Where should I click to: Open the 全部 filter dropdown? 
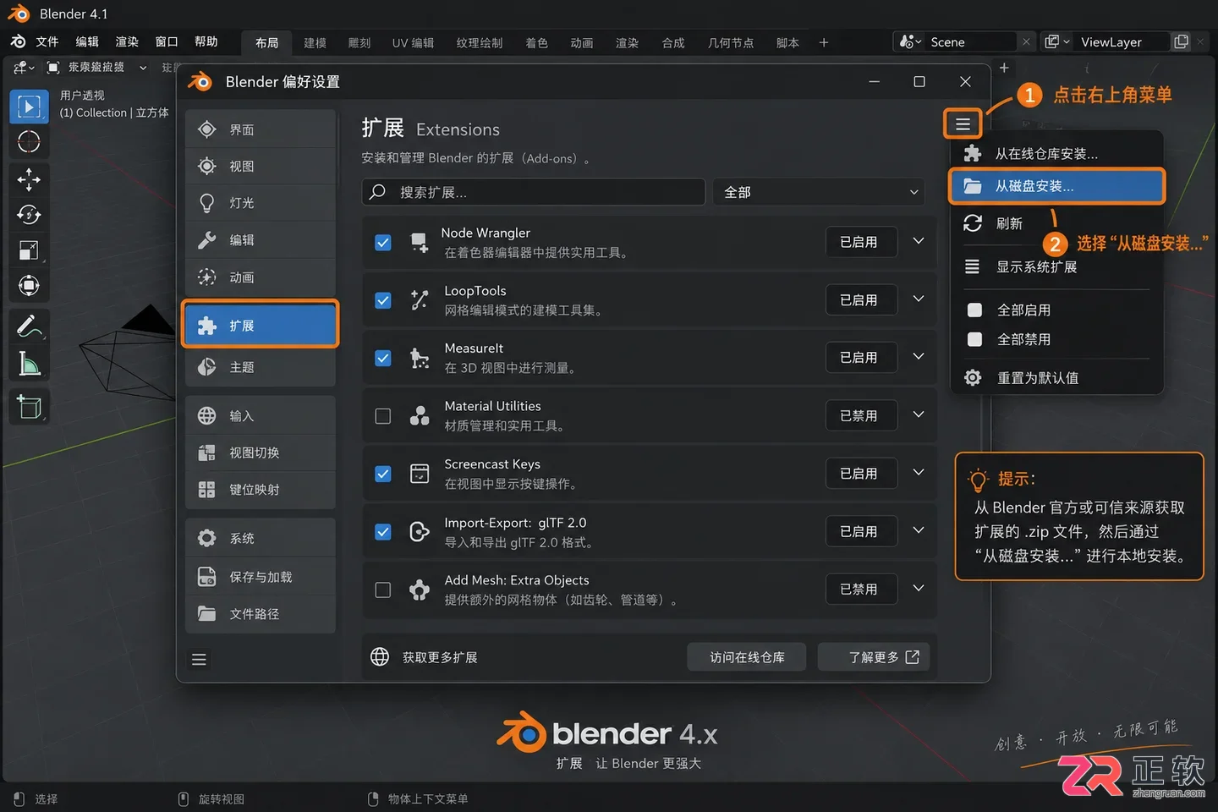819,192
